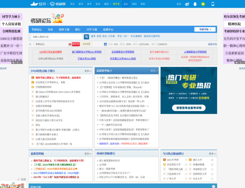Click rank 2 badge beside 浙江大学 board
This screenshot has height=188, width=245.
(190, 160)
